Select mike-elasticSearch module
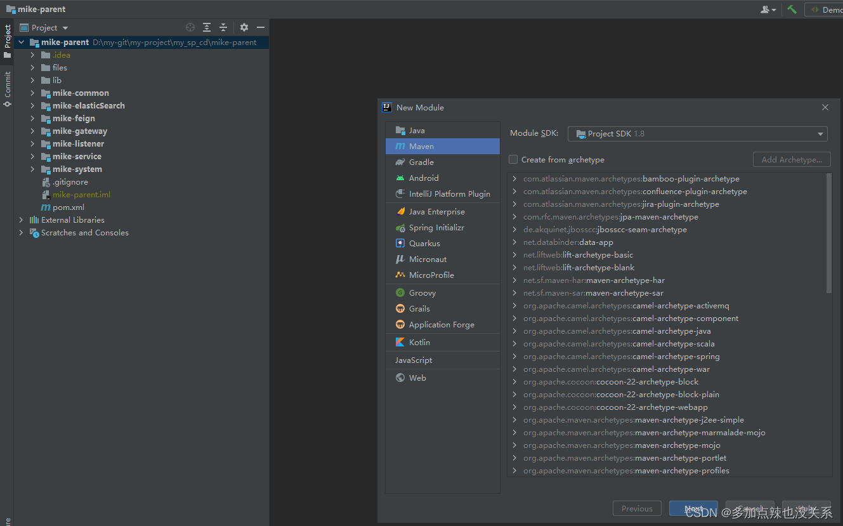Screen dimensions: 843x526 89,105
